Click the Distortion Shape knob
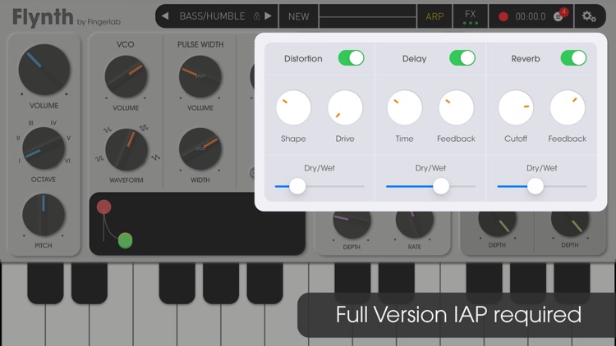616x346 pixels. [293, 107]
